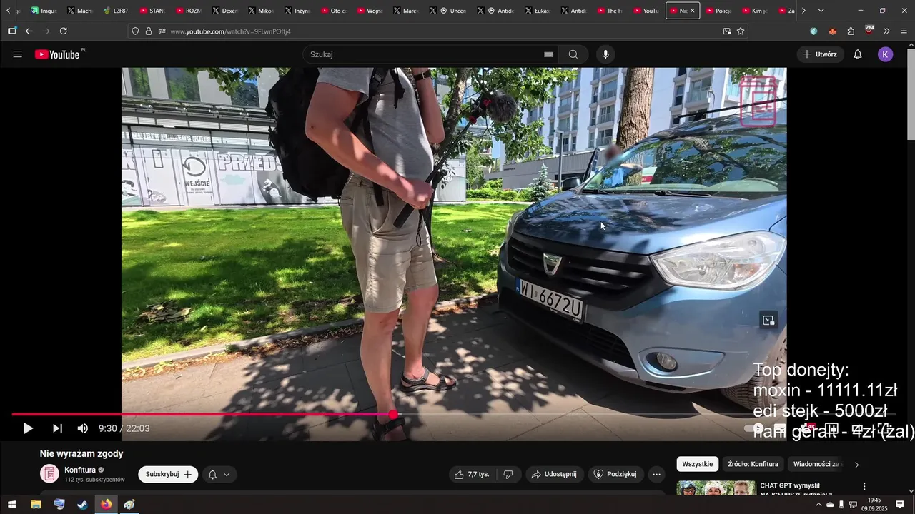
Task: Click the progress bar scrubber handle
Action: (393, 415)
